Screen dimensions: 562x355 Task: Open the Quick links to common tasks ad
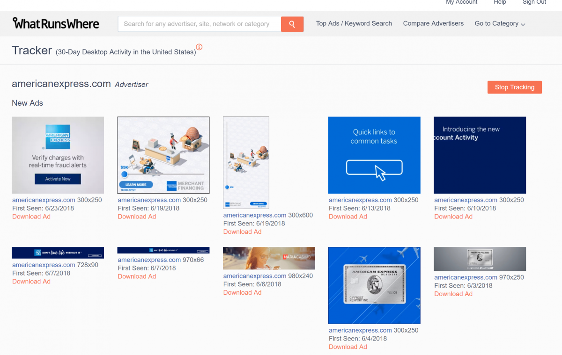tap(374, 155)
